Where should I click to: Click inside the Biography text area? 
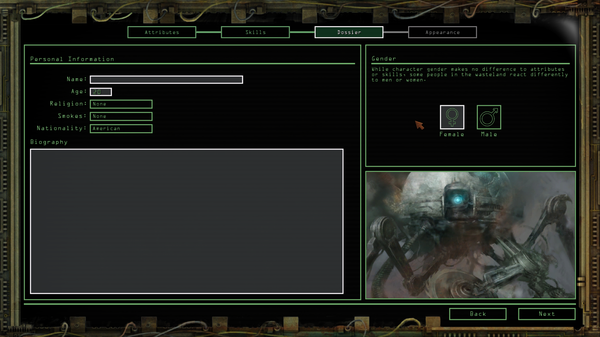[x=187, y=221]
